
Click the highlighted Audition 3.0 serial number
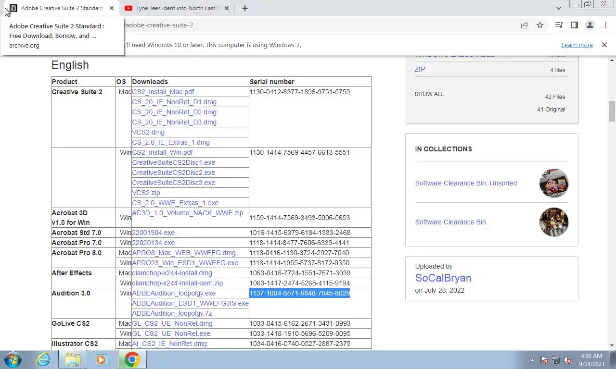(x=299, y=293)
